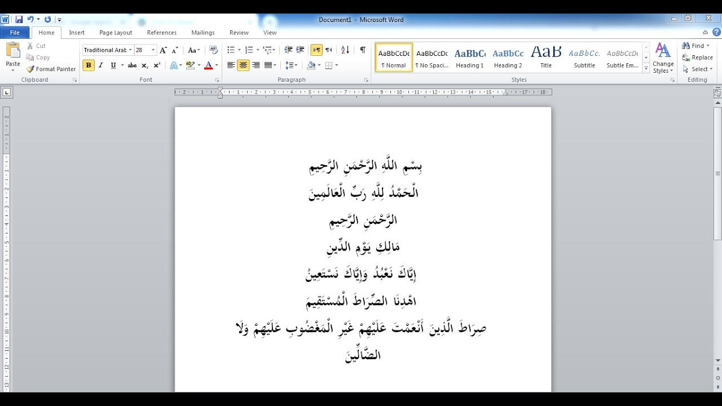This screenshot has width=722, height=406.
Task: Show or hide paragraph marks
Action: pyautogui.click(x=363, y=50)
